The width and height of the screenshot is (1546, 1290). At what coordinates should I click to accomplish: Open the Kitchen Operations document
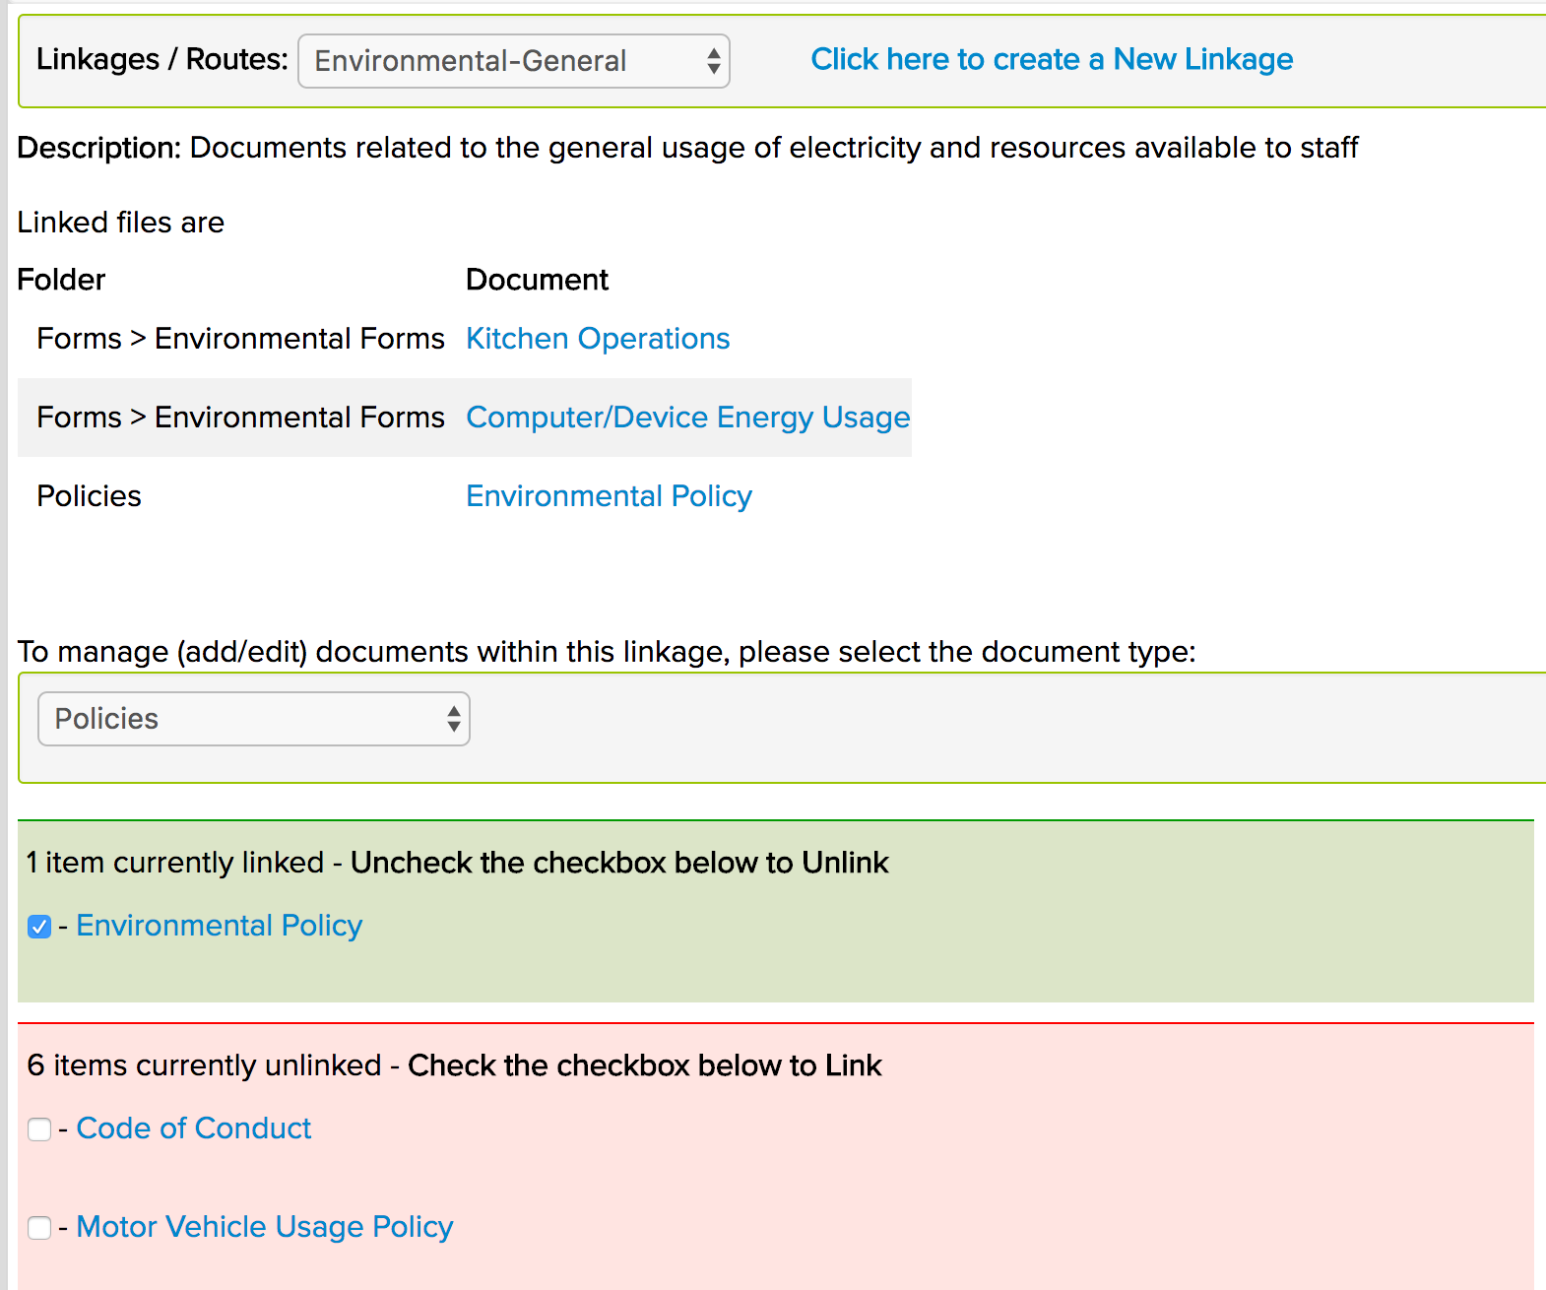598,339
